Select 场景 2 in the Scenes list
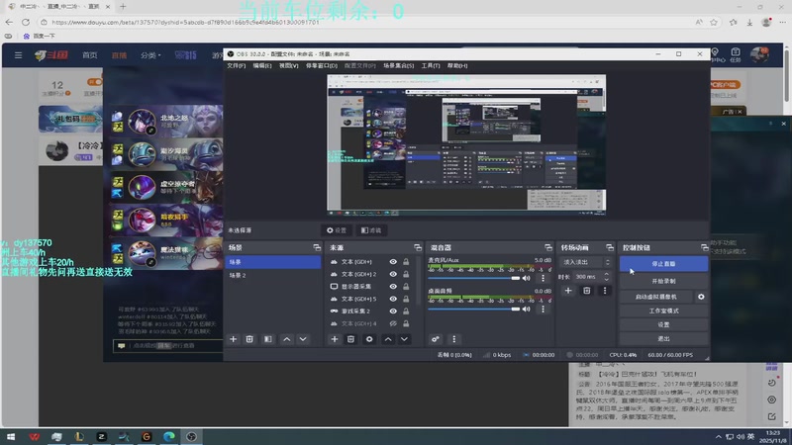Viewport: 792px width, 445px height. [x=273, y=276]
